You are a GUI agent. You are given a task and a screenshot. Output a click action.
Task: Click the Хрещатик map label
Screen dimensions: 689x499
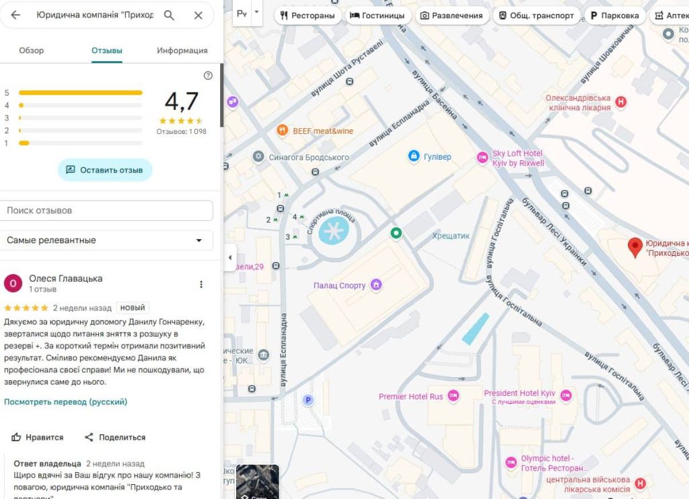(x=451, y=236)
